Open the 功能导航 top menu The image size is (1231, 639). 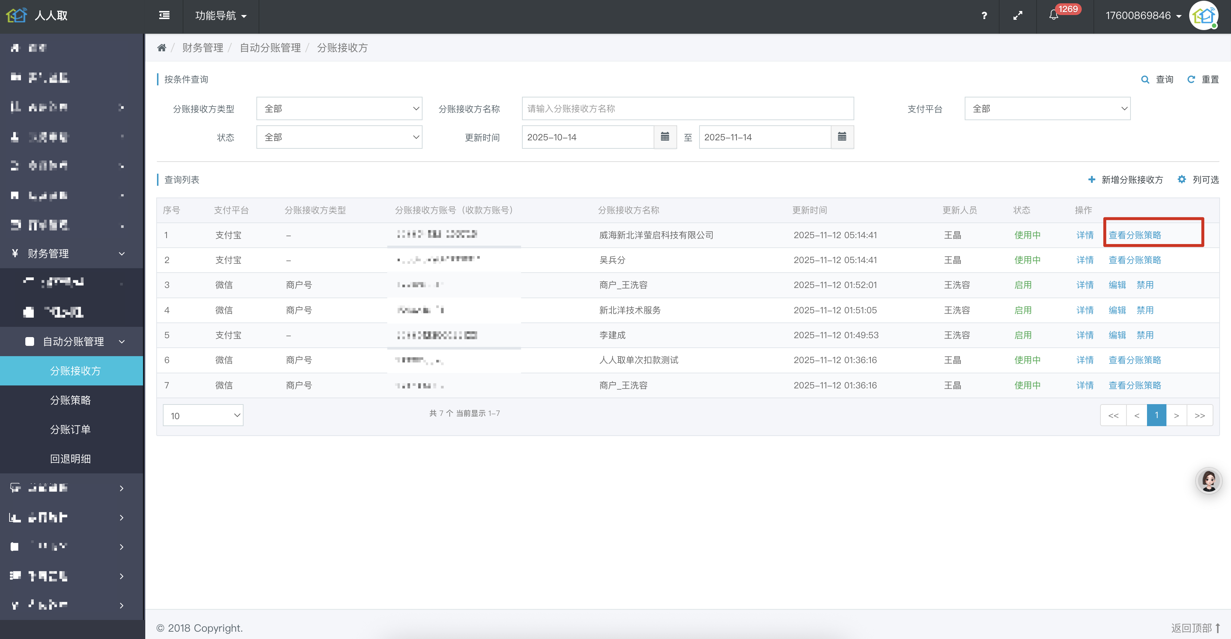tap(221, 16)
